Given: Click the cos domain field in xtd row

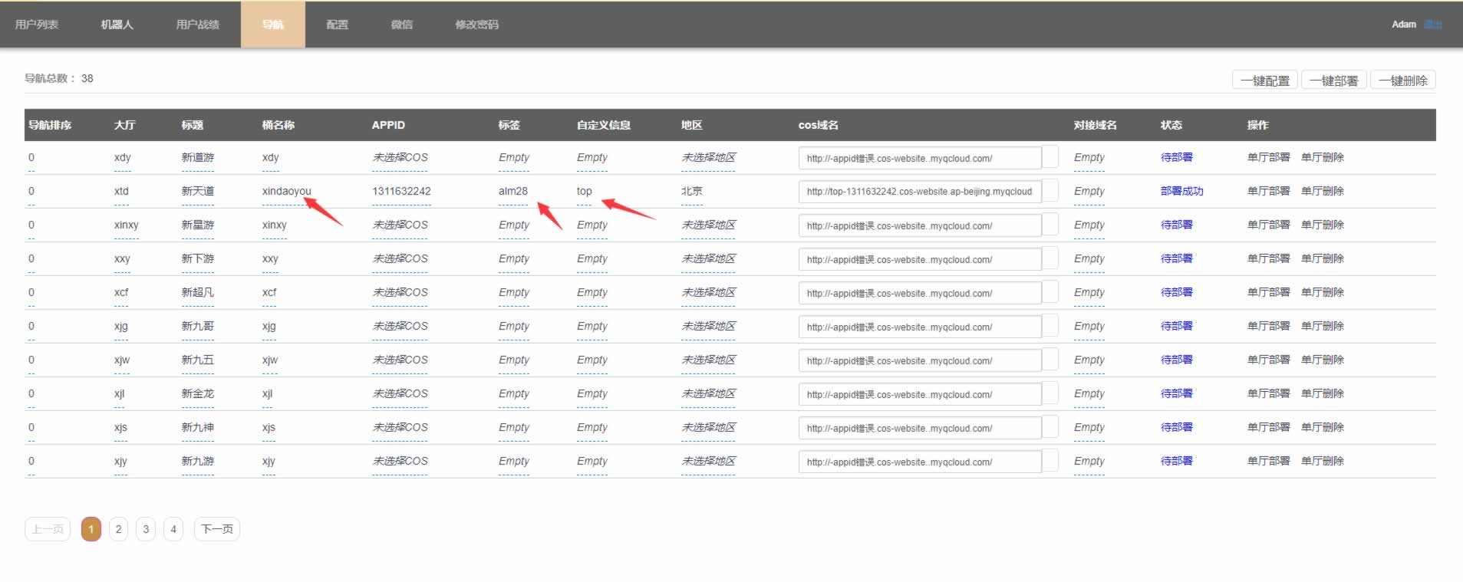Looking at the screenshot, I should click(919, 192).
